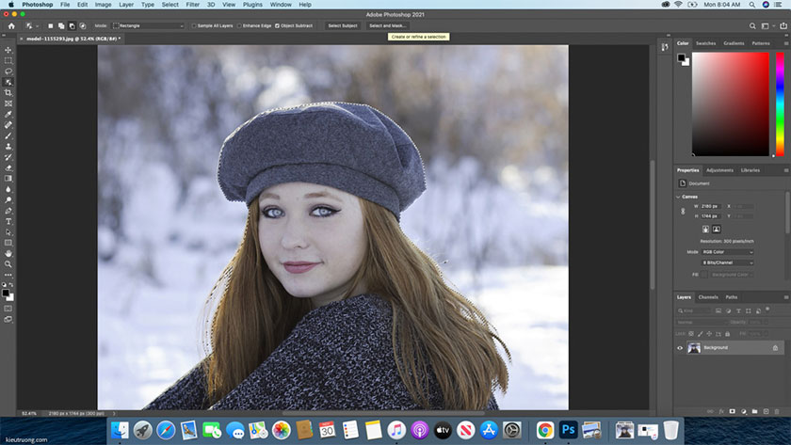This screenshot has height=445, width=791.
Task: Enable Sample All Layers checkbox
Action: [x=194, y=25]
